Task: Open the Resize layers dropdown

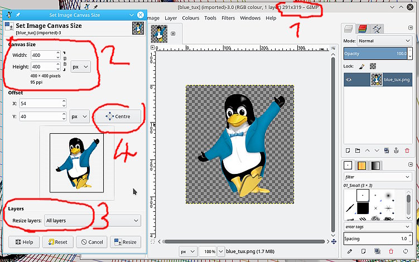Action: [92, 221]
